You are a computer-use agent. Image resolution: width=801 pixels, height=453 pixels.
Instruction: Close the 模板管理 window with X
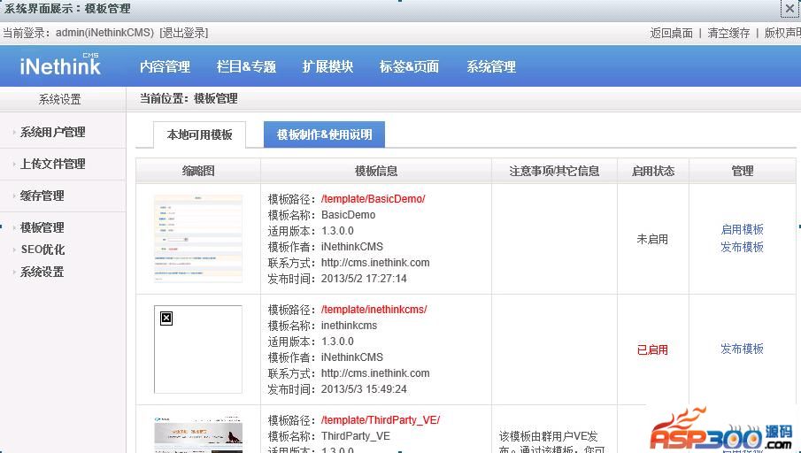(x=789, y=9)
